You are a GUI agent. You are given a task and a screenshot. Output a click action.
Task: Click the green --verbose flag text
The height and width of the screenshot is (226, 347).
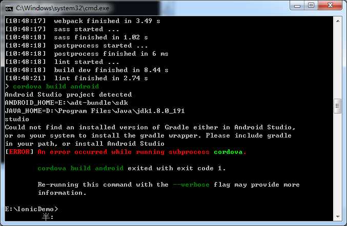pos(191,185)
